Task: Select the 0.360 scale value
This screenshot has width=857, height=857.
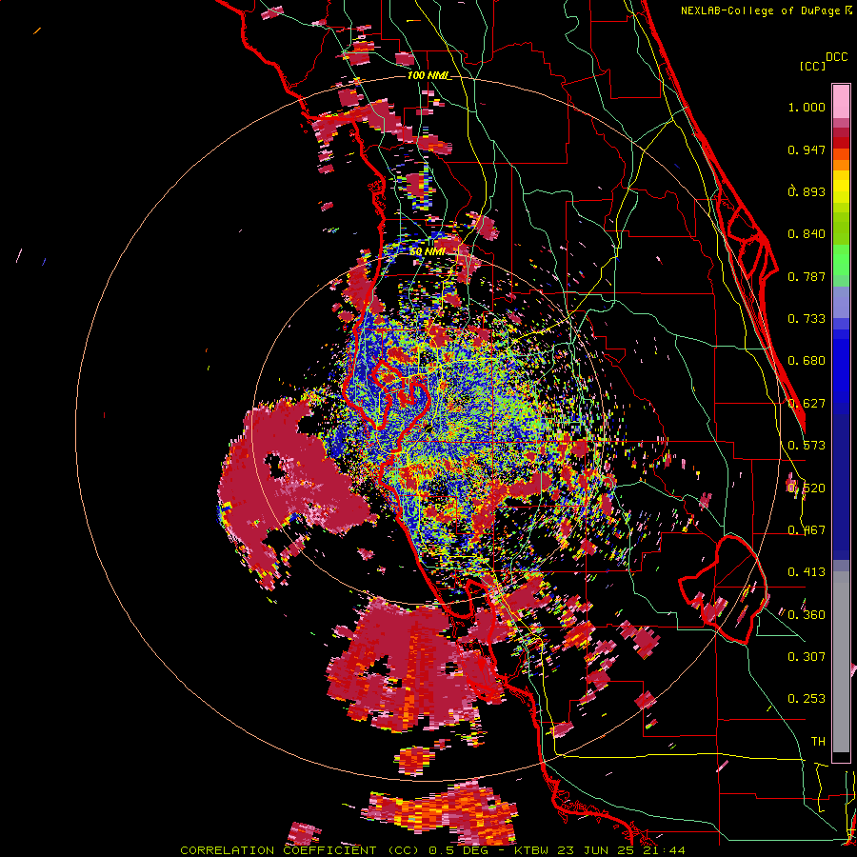Action: coord(807,615)
